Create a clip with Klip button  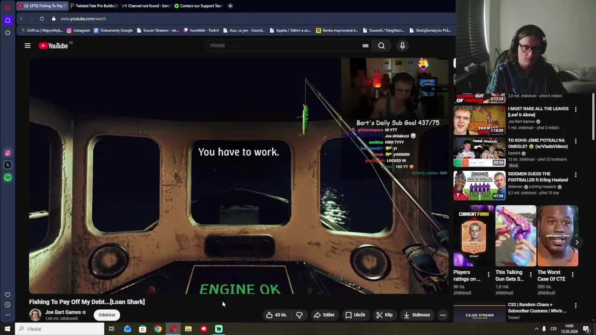point(385,315)
